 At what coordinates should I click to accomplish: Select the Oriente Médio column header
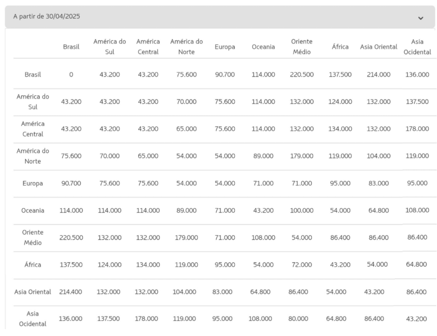pyautogui.click(x=302, y=47)
